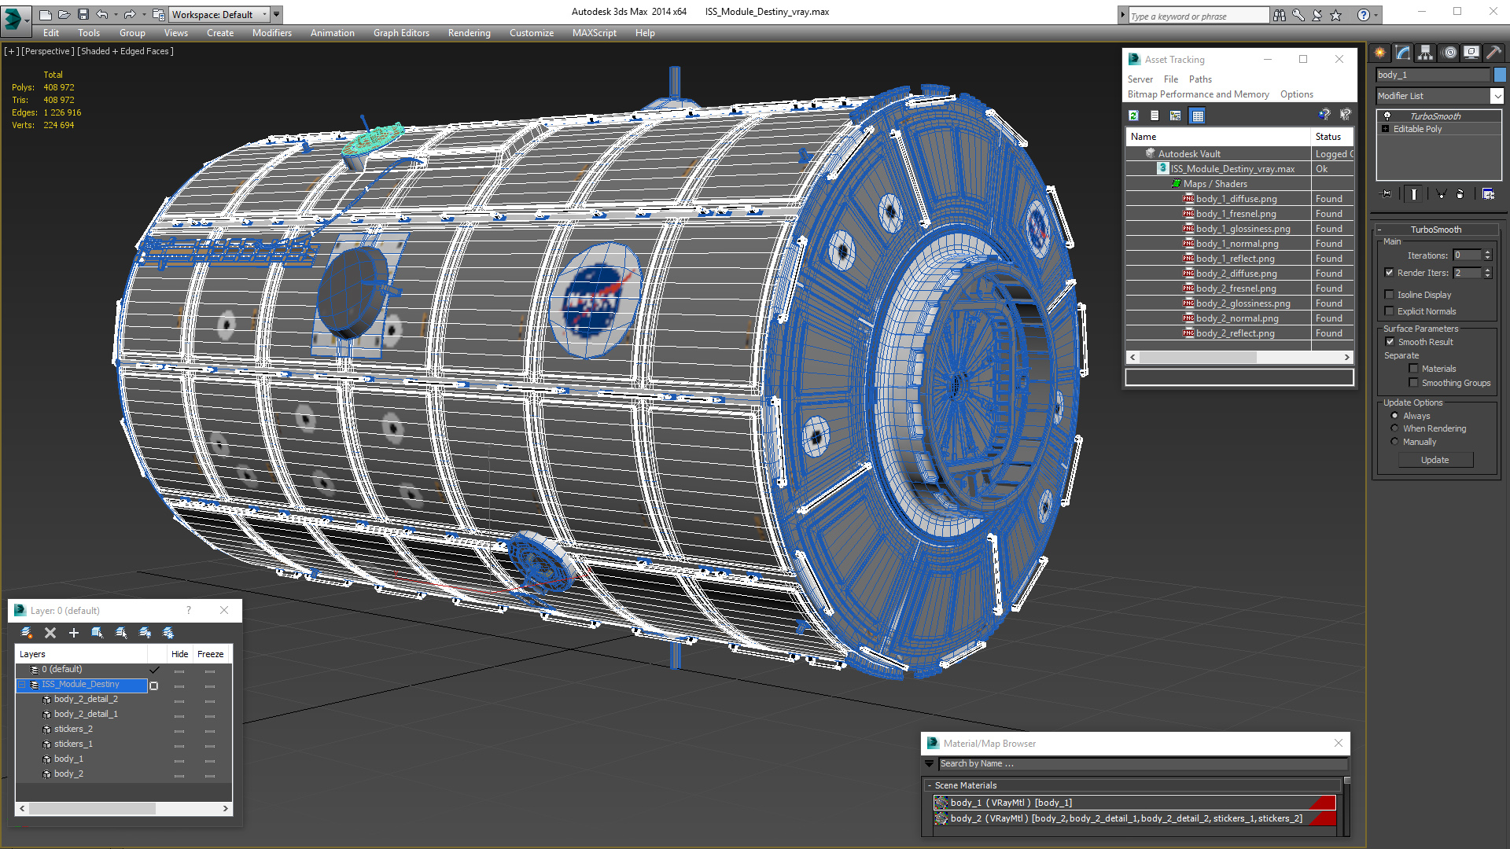Click the body_1 object color swatch
This screenshot has height=849, width=1510.
click(1500, 75)
